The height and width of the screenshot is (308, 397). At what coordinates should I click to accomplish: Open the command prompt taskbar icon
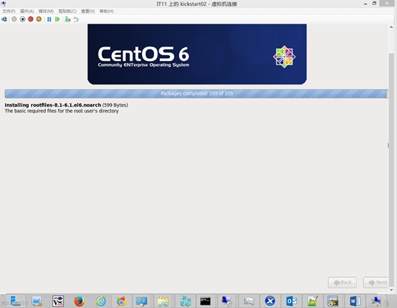[206, 301]
